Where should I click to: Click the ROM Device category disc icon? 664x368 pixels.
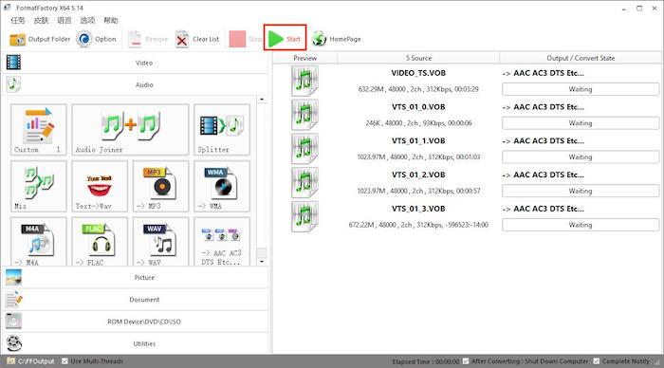point(13,321)
